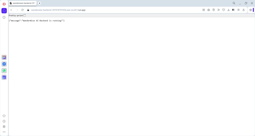Close the Opera browser window
The width and height of the screenshot is (255, 136).
point(252,3)
